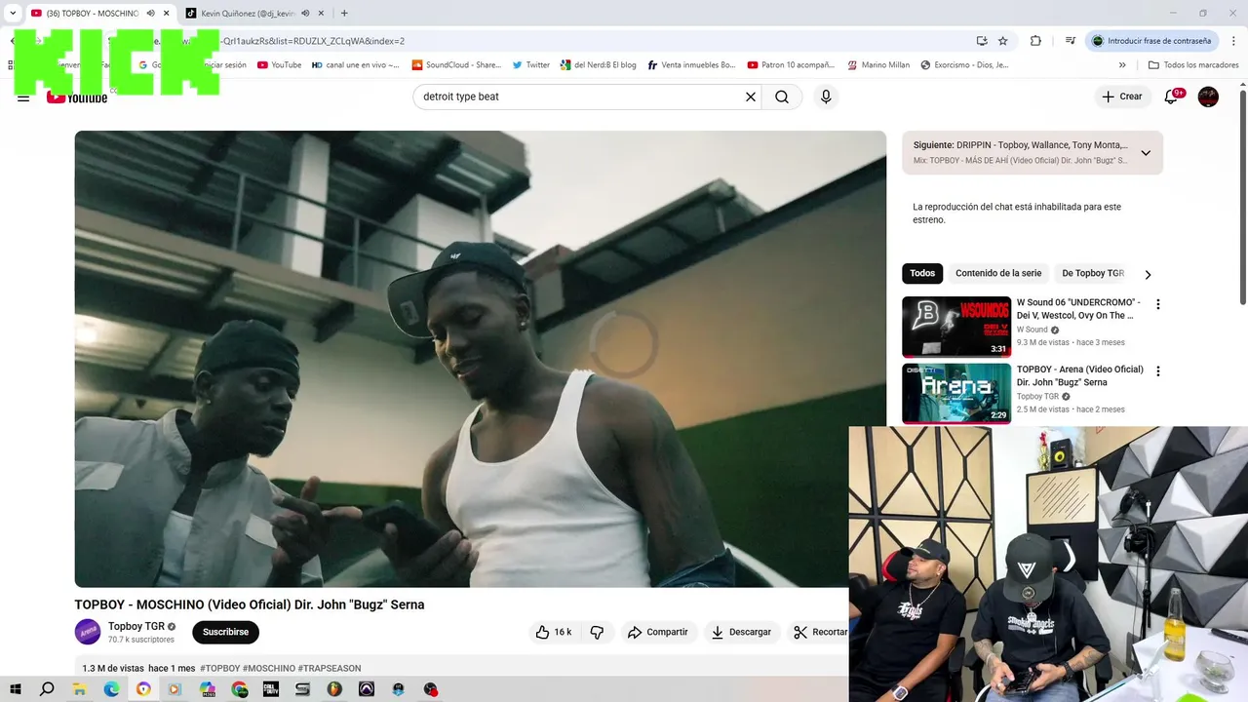Open options for W Sound 06 video
Viewport: 1248px width, 702px height.
click(1158, 304)
